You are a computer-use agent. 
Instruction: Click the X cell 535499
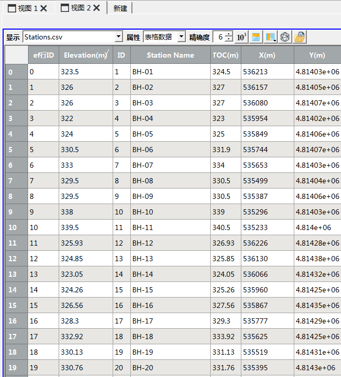pyautogui.click(x=267, y=181)
